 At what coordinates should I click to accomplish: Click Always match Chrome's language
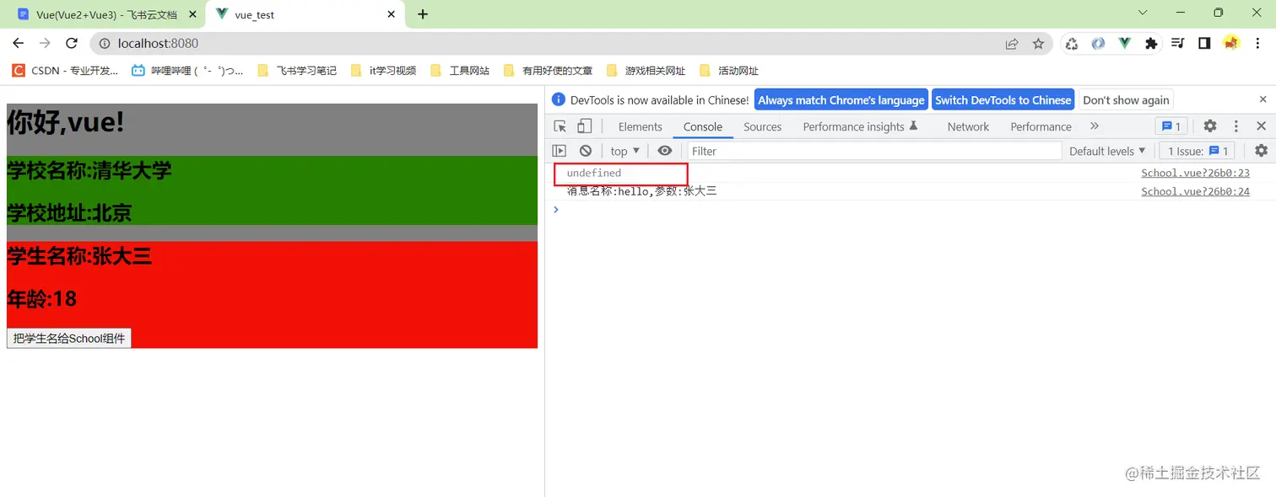point(841,99)
